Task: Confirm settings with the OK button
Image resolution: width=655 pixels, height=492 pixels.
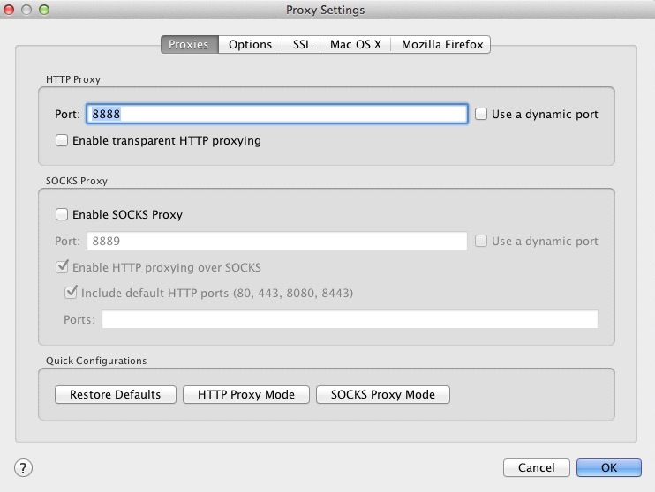Action: 609,467
